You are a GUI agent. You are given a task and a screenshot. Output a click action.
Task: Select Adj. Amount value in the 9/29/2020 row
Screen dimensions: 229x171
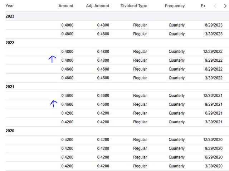click(x=103, y=148)
